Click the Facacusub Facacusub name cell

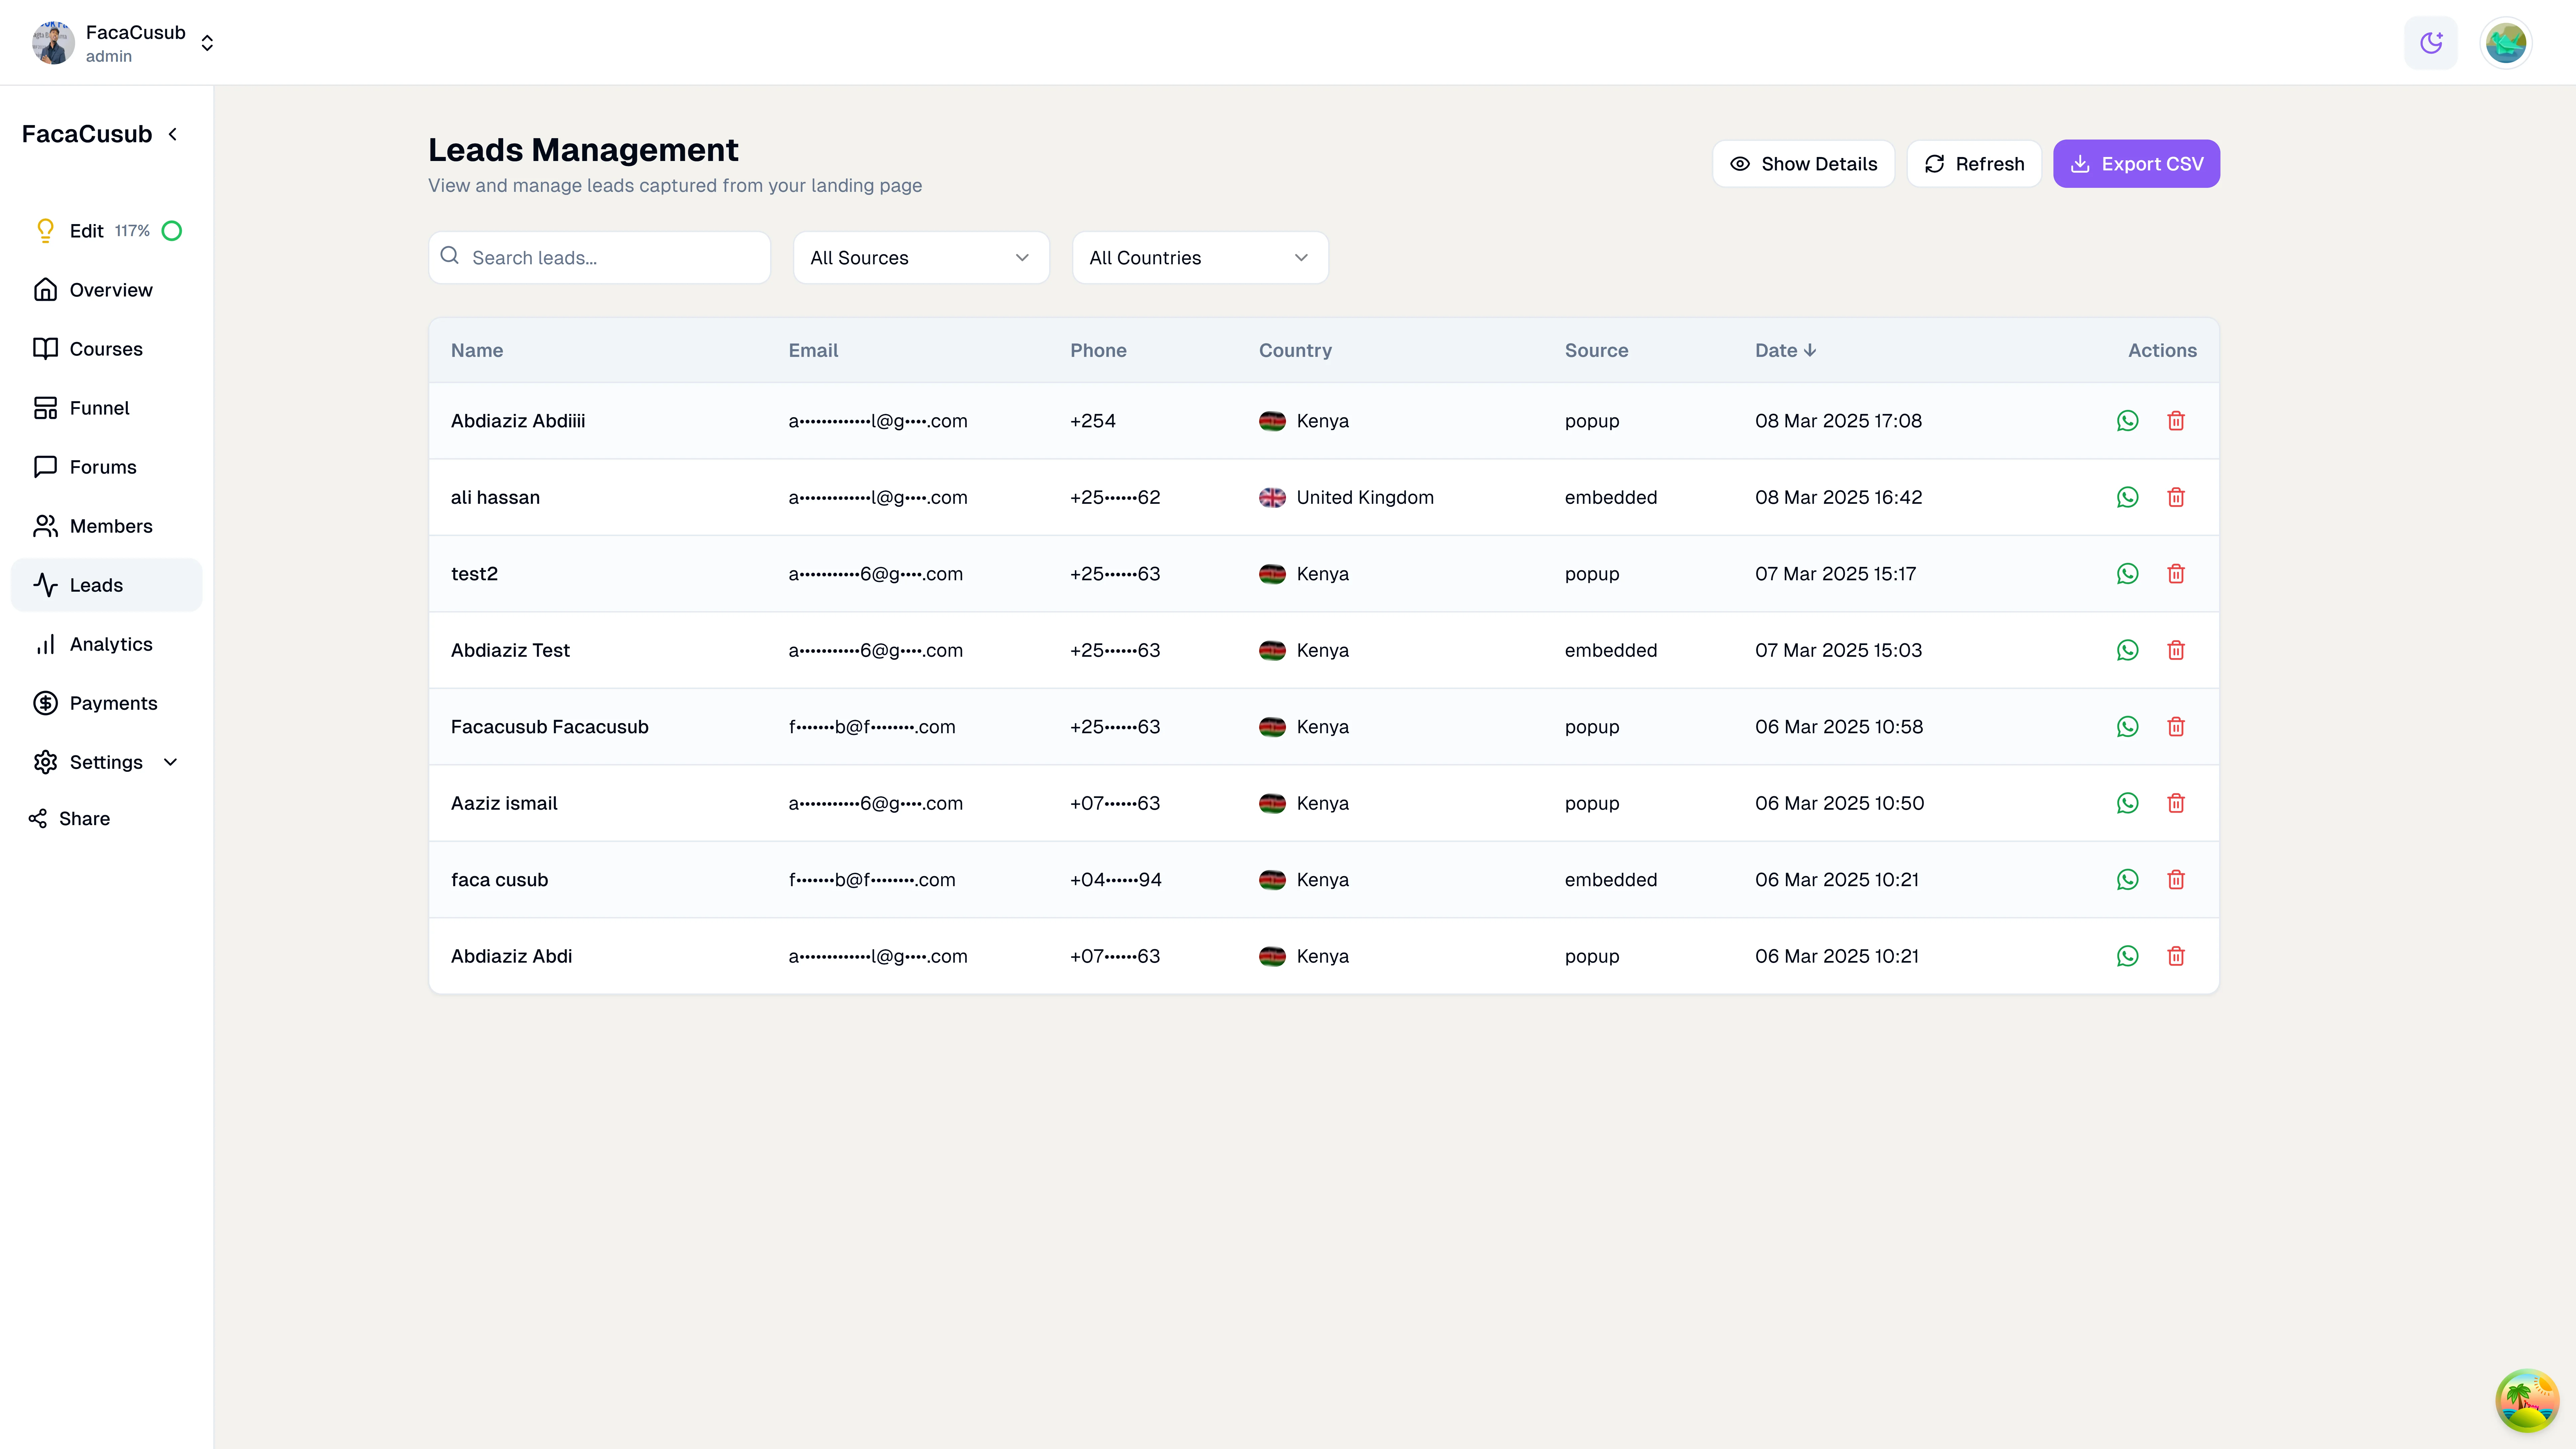click(549, 727)
